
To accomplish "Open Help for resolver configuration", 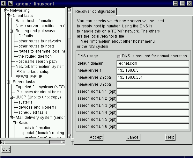I will (x=170, y=137).
